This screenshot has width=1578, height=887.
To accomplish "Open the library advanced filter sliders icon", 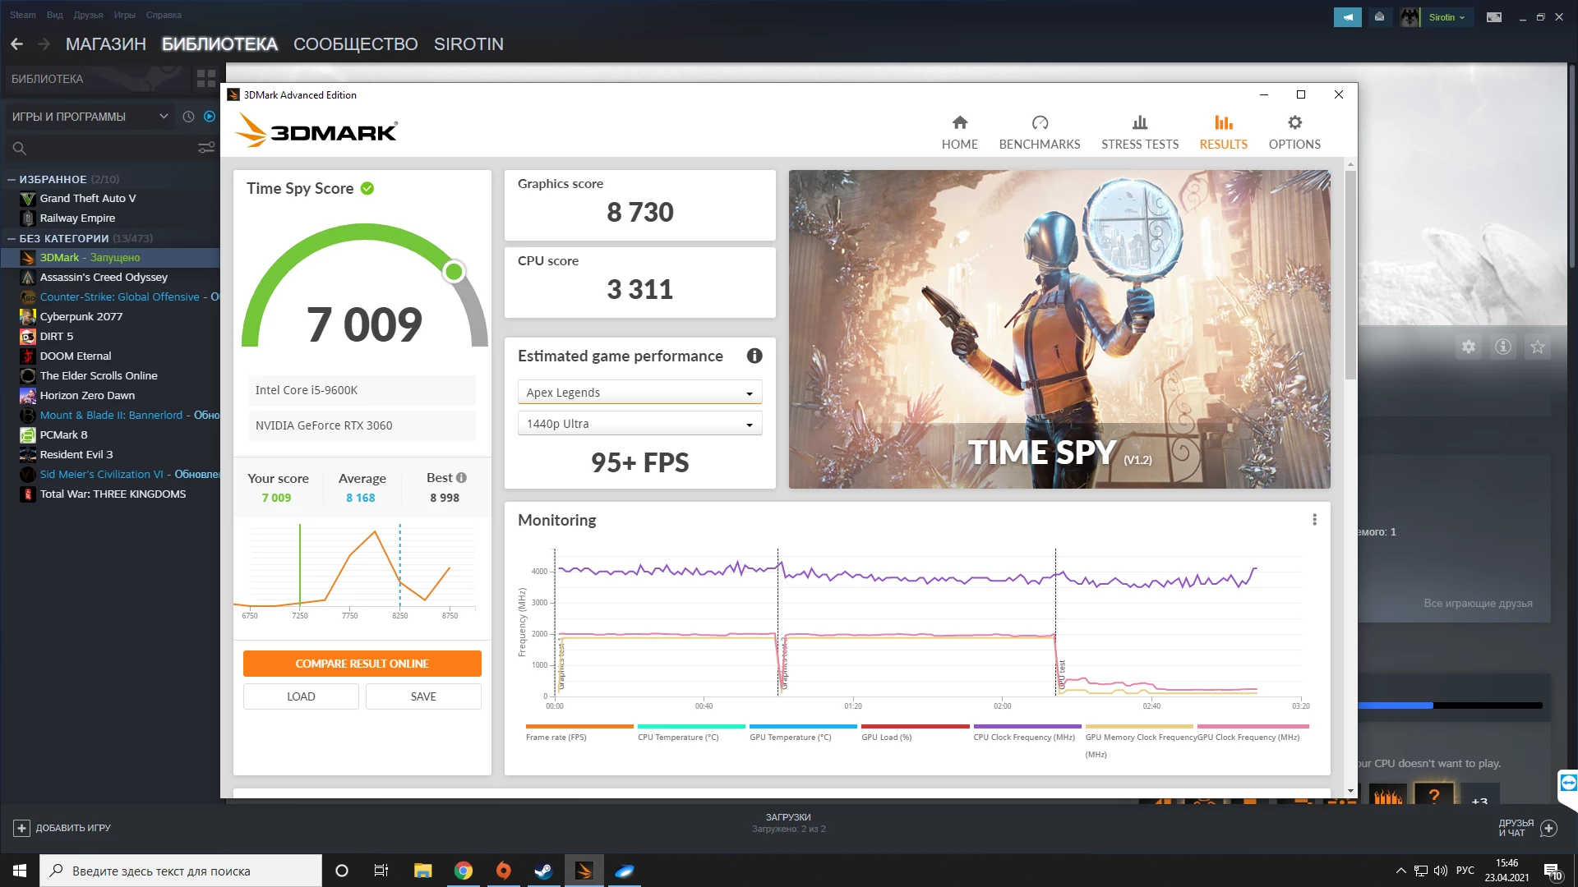I will [x=206, y=148].
